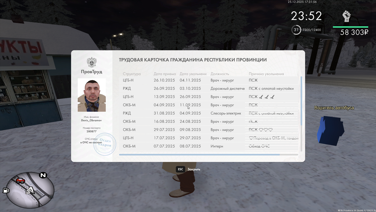Click the в ОЧС не состоит status
Image resolution: width=376 pixels, height=212 pixels.
[92, 143]
